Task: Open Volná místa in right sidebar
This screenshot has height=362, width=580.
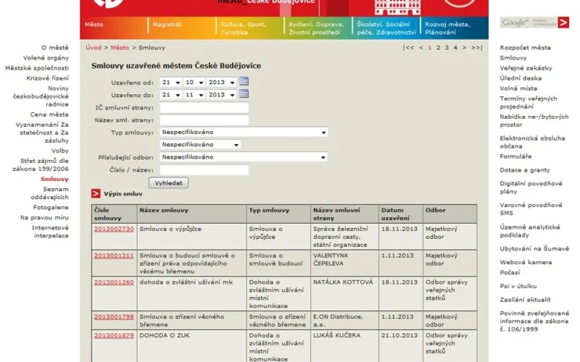Action: 518,88
